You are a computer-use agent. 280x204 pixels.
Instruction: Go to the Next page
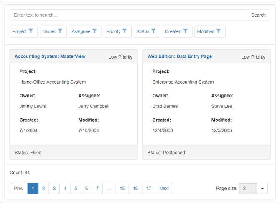164,189
